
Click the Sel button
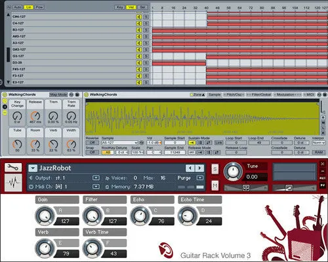[x=142, y=7]
